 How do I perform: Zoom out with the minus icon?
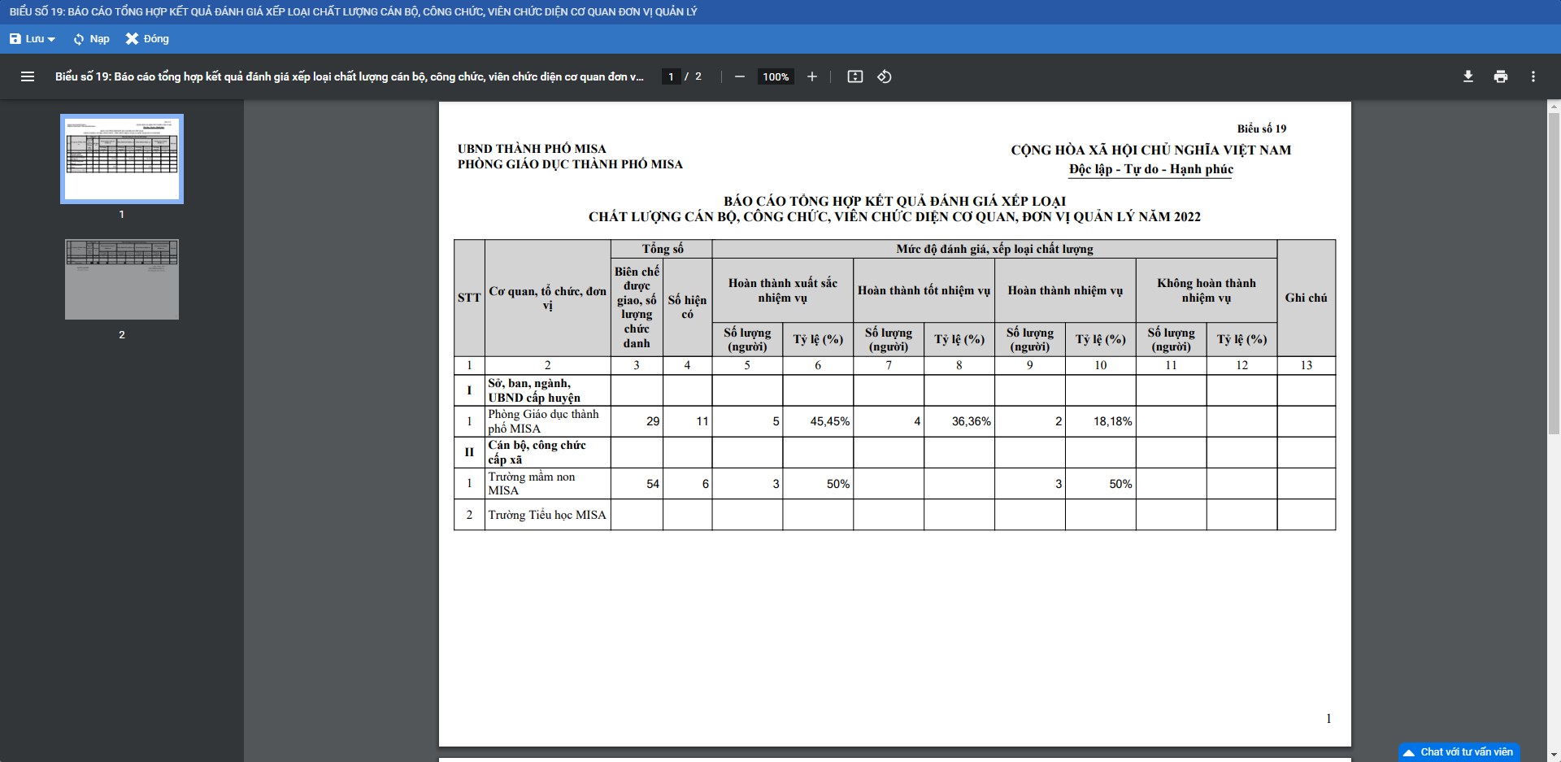(x=739, y=76)
